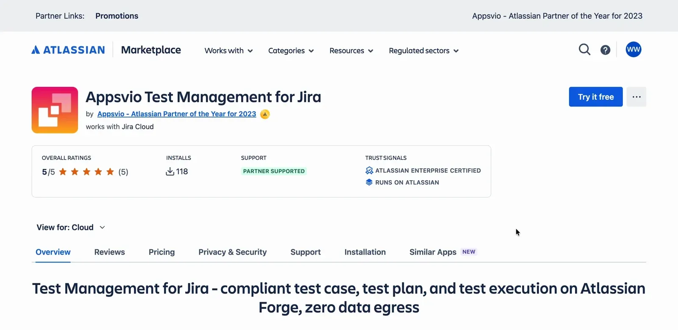Click the 118 installs number

(x=182, y=171)
